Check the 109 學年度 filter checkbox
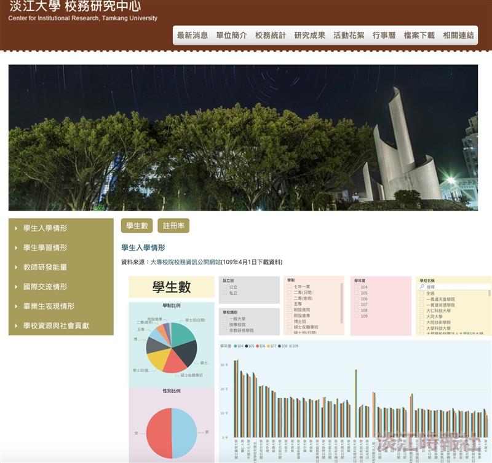This screenshot has height=463, width=492. point(357,316)
